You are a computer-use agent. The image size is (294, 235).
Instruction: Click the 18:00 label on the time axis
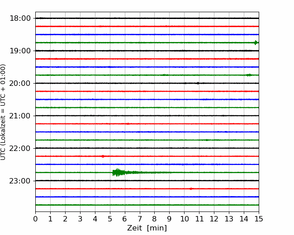click(19, 18)
